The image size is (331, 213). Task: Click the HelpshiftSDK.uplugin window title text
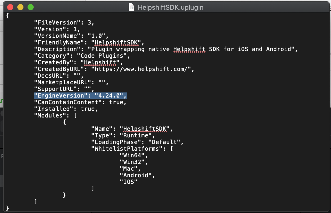(x=170, y=7)
